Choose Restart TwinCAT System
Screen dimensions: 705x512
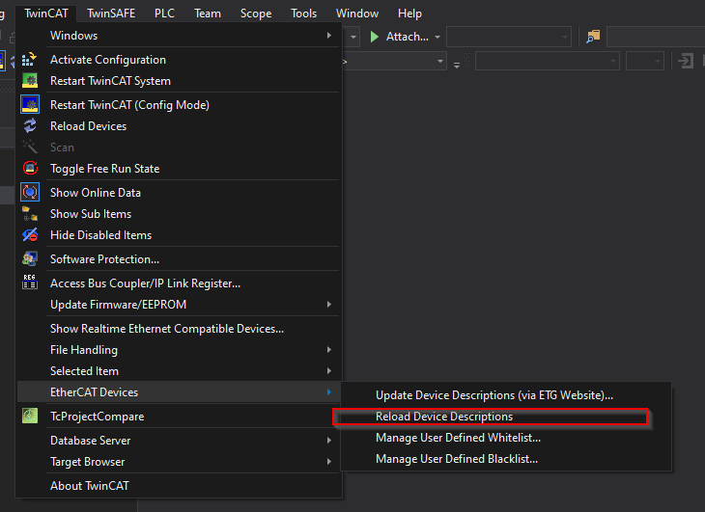[x=179, y=81]
